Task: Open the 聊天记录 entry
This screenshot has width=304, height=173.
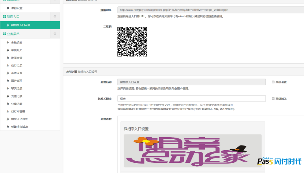Action: tap(17, 88)
